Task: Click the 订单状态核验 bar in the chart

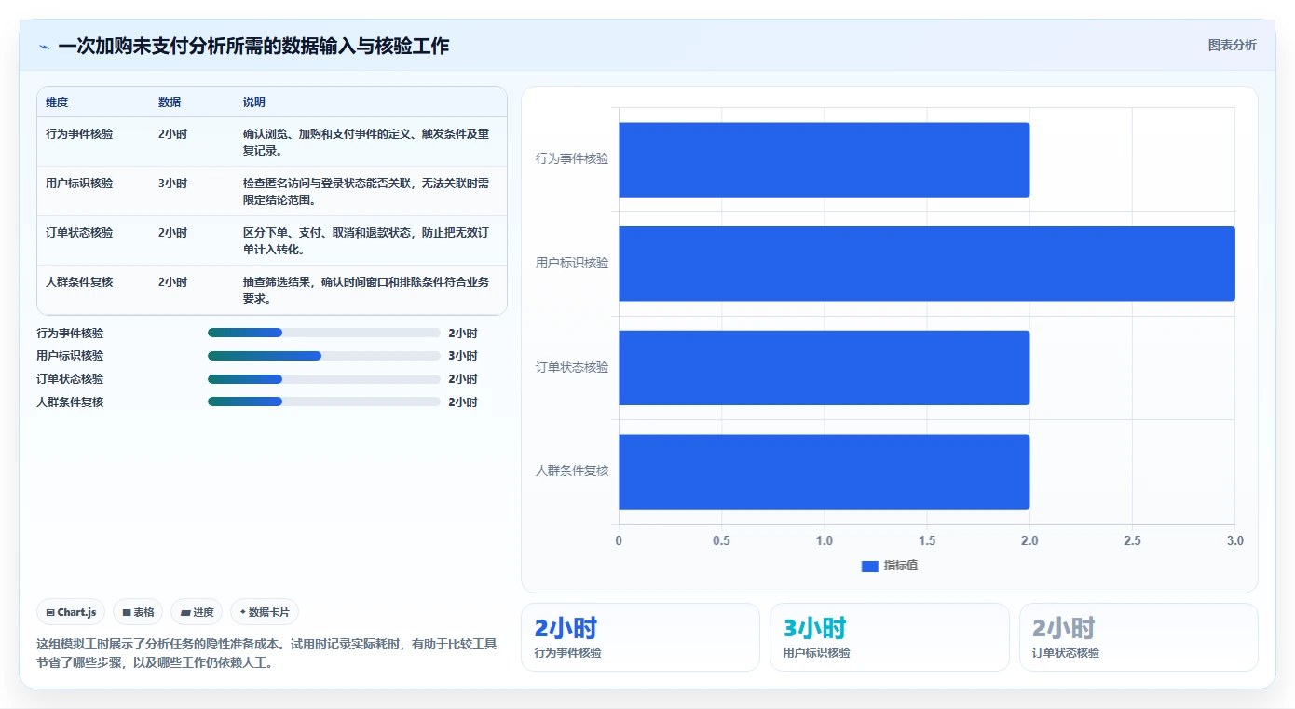Action: click(824, 367)
